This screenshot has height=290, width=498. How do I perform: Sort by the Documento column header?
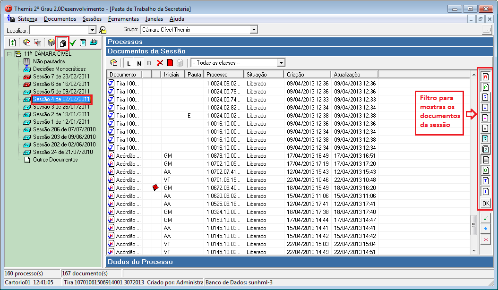pos(125,75)
